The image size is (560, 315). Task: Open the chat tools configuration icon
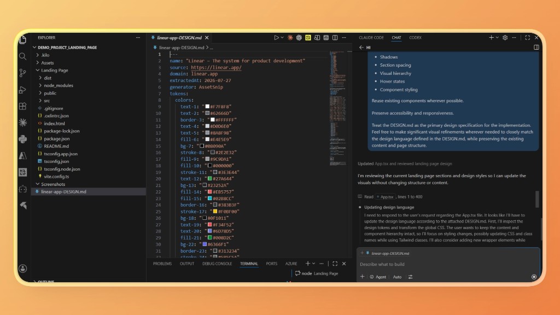pyautogui.click(x=410, y=277)
